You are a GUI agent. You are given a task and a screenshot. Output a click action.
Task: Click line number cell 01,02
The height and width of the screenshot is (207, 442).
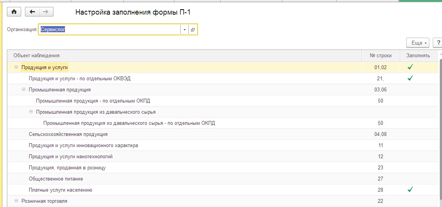click(x=381, y=67)
